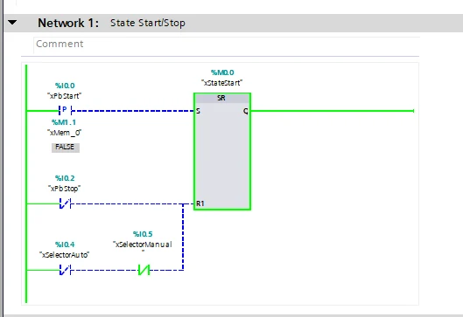Select the xMem_0 edge memory tag
Image resolution: width=463 pixels, height=317 pixels.
(65, 133)
